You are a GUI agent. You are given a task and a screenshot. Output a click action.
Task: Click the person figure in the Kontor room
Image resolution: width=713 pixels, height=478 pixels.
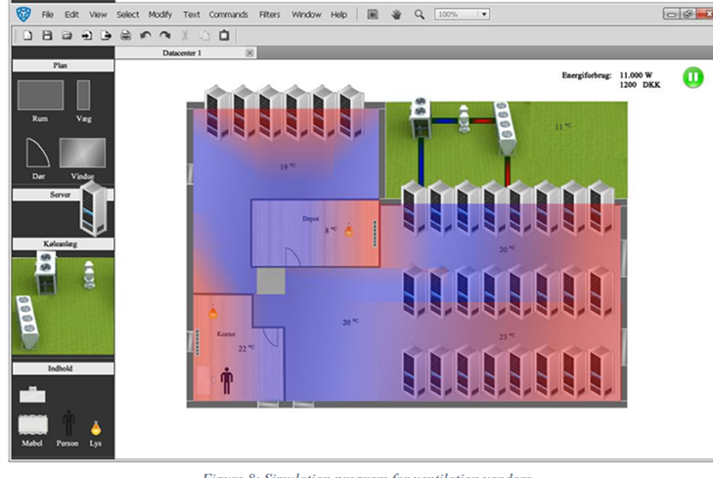click(227, 381)
